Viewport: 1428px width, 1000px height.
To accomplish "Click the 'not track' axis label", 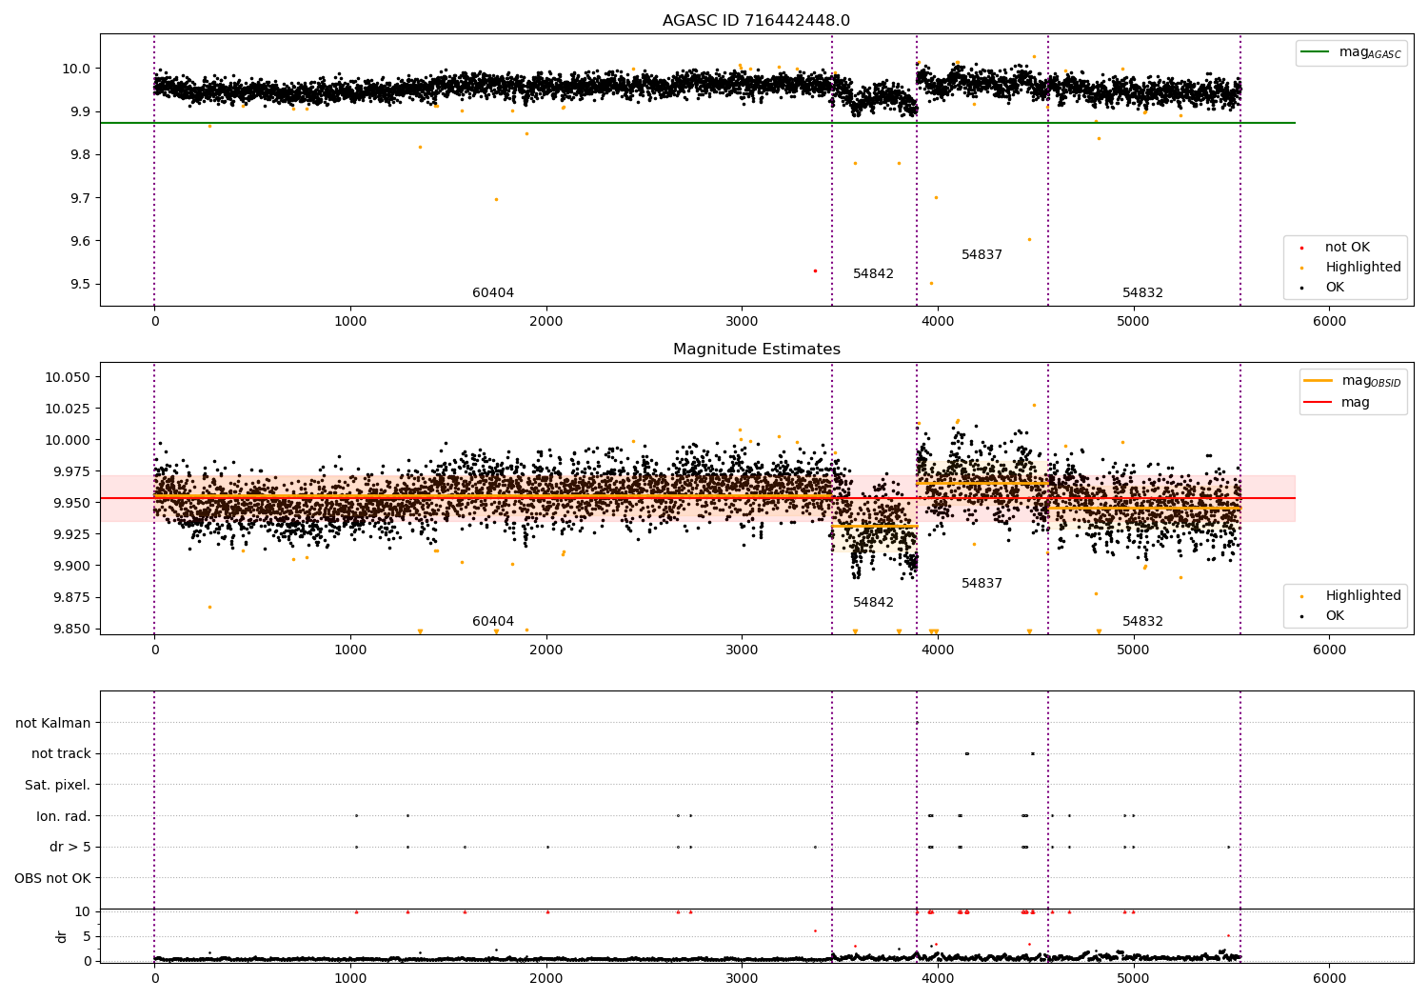I will [61, 754].
